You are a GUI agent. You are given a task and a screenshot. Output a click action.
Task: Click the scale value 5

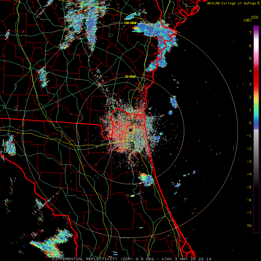coord(250,58)
